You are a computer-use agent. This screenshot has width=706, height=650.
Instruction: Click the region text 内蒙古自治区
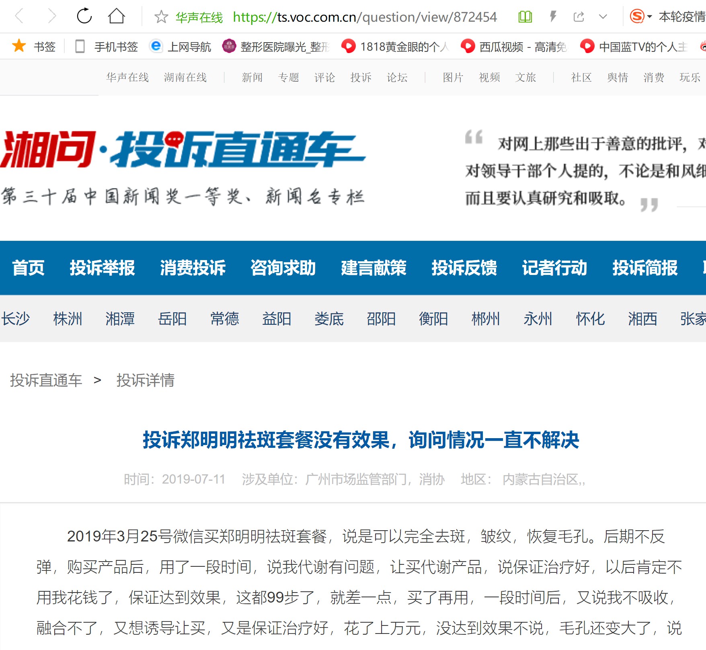(540, 479)
